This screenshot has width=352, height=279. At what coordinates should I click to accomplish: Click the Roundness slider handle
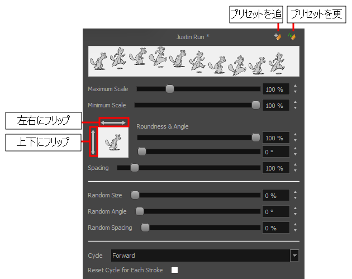coord(256,138)
